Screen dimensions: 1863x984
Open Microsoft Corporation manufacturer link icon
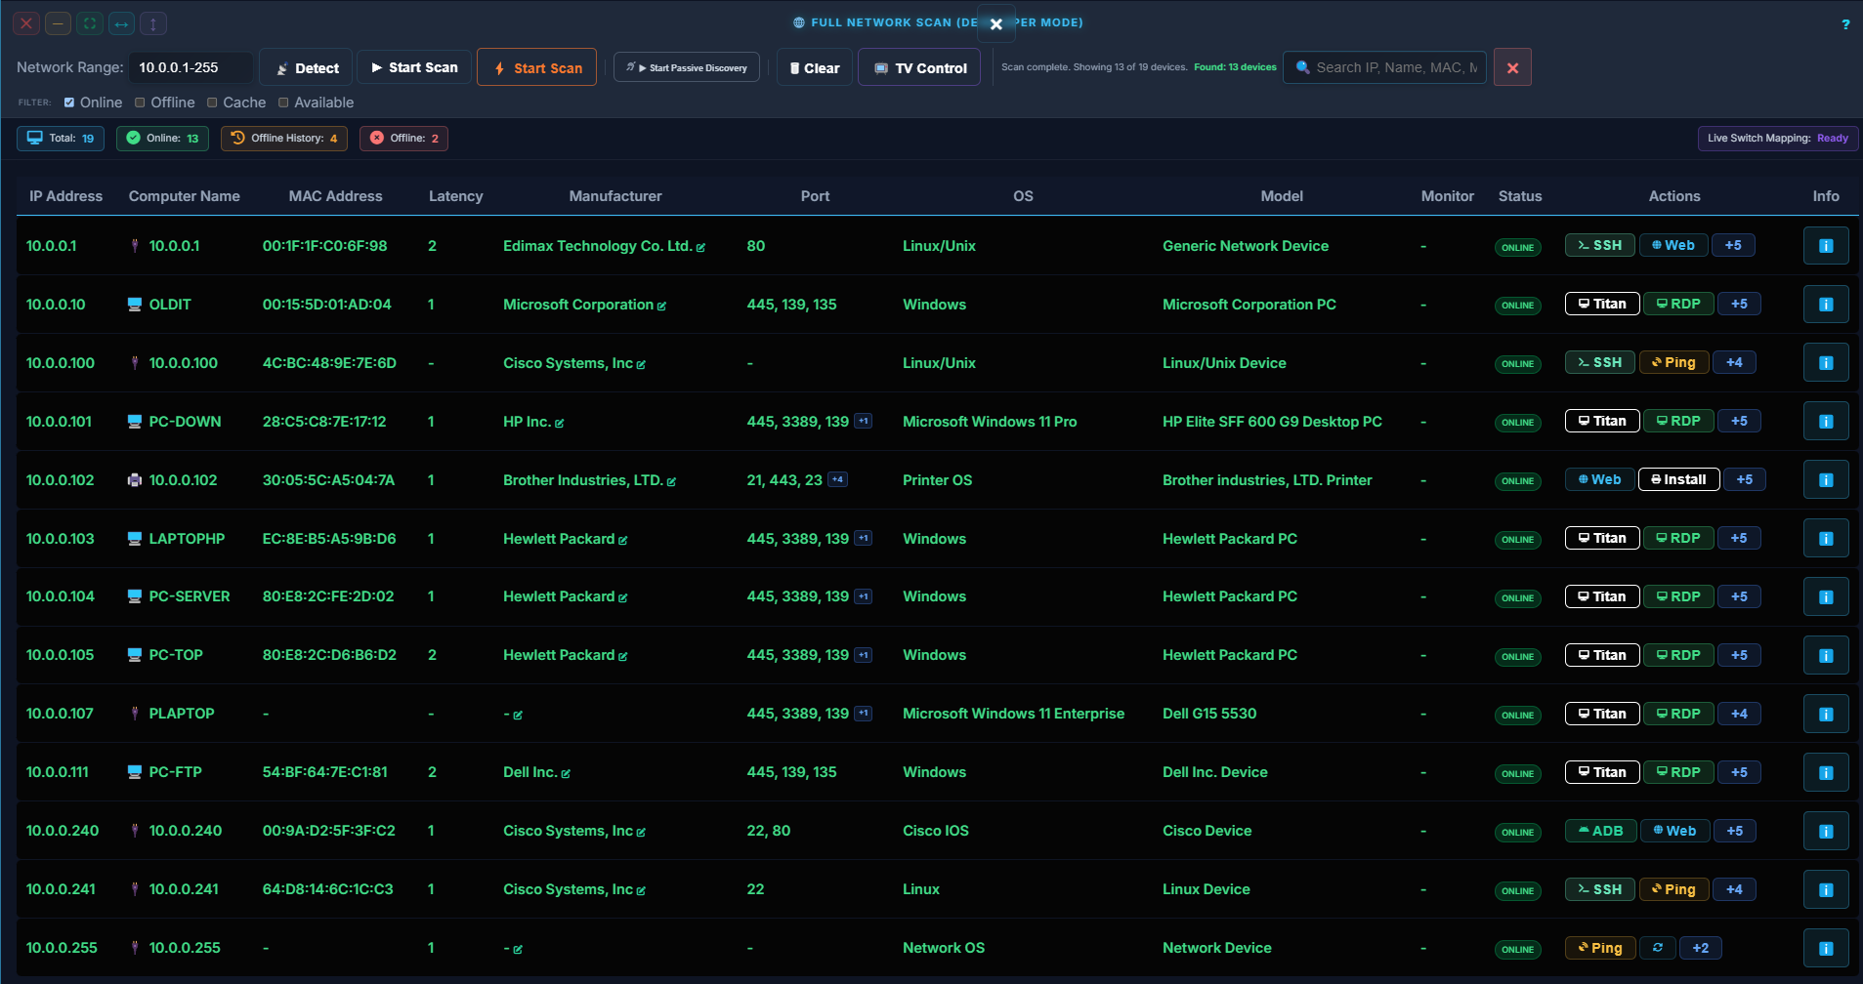tap(661, 306)
